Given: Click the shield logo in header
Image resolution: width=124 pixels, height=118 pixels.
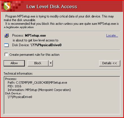Looking at the screenshot, I should click(7, 6).
